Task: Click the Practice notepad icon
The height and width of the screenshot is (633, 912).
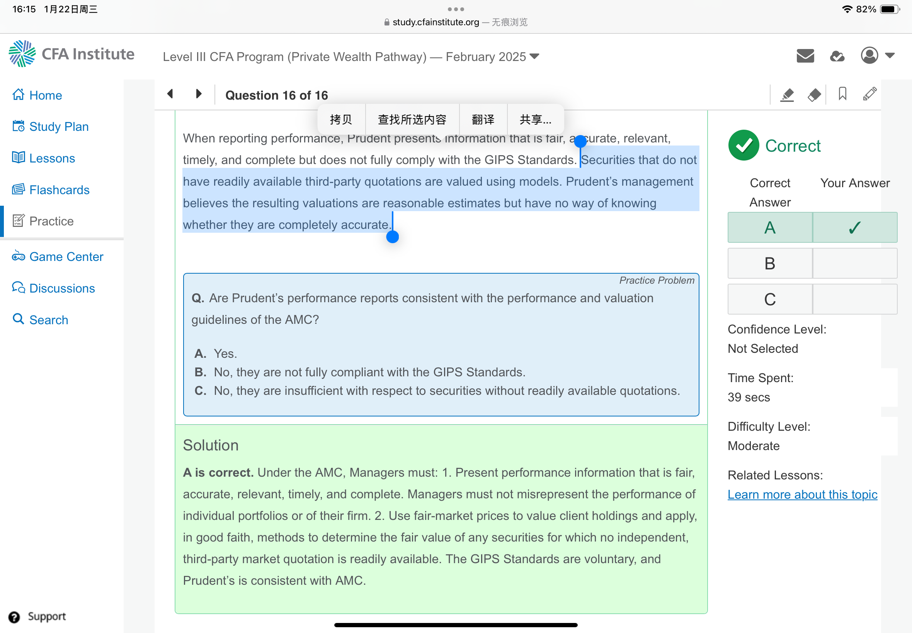Action: tap(18, 220)
